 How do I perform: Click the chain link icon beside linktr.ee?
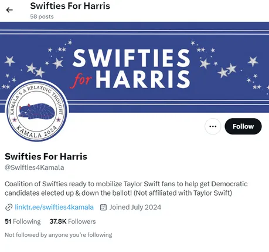coord(9,207)
